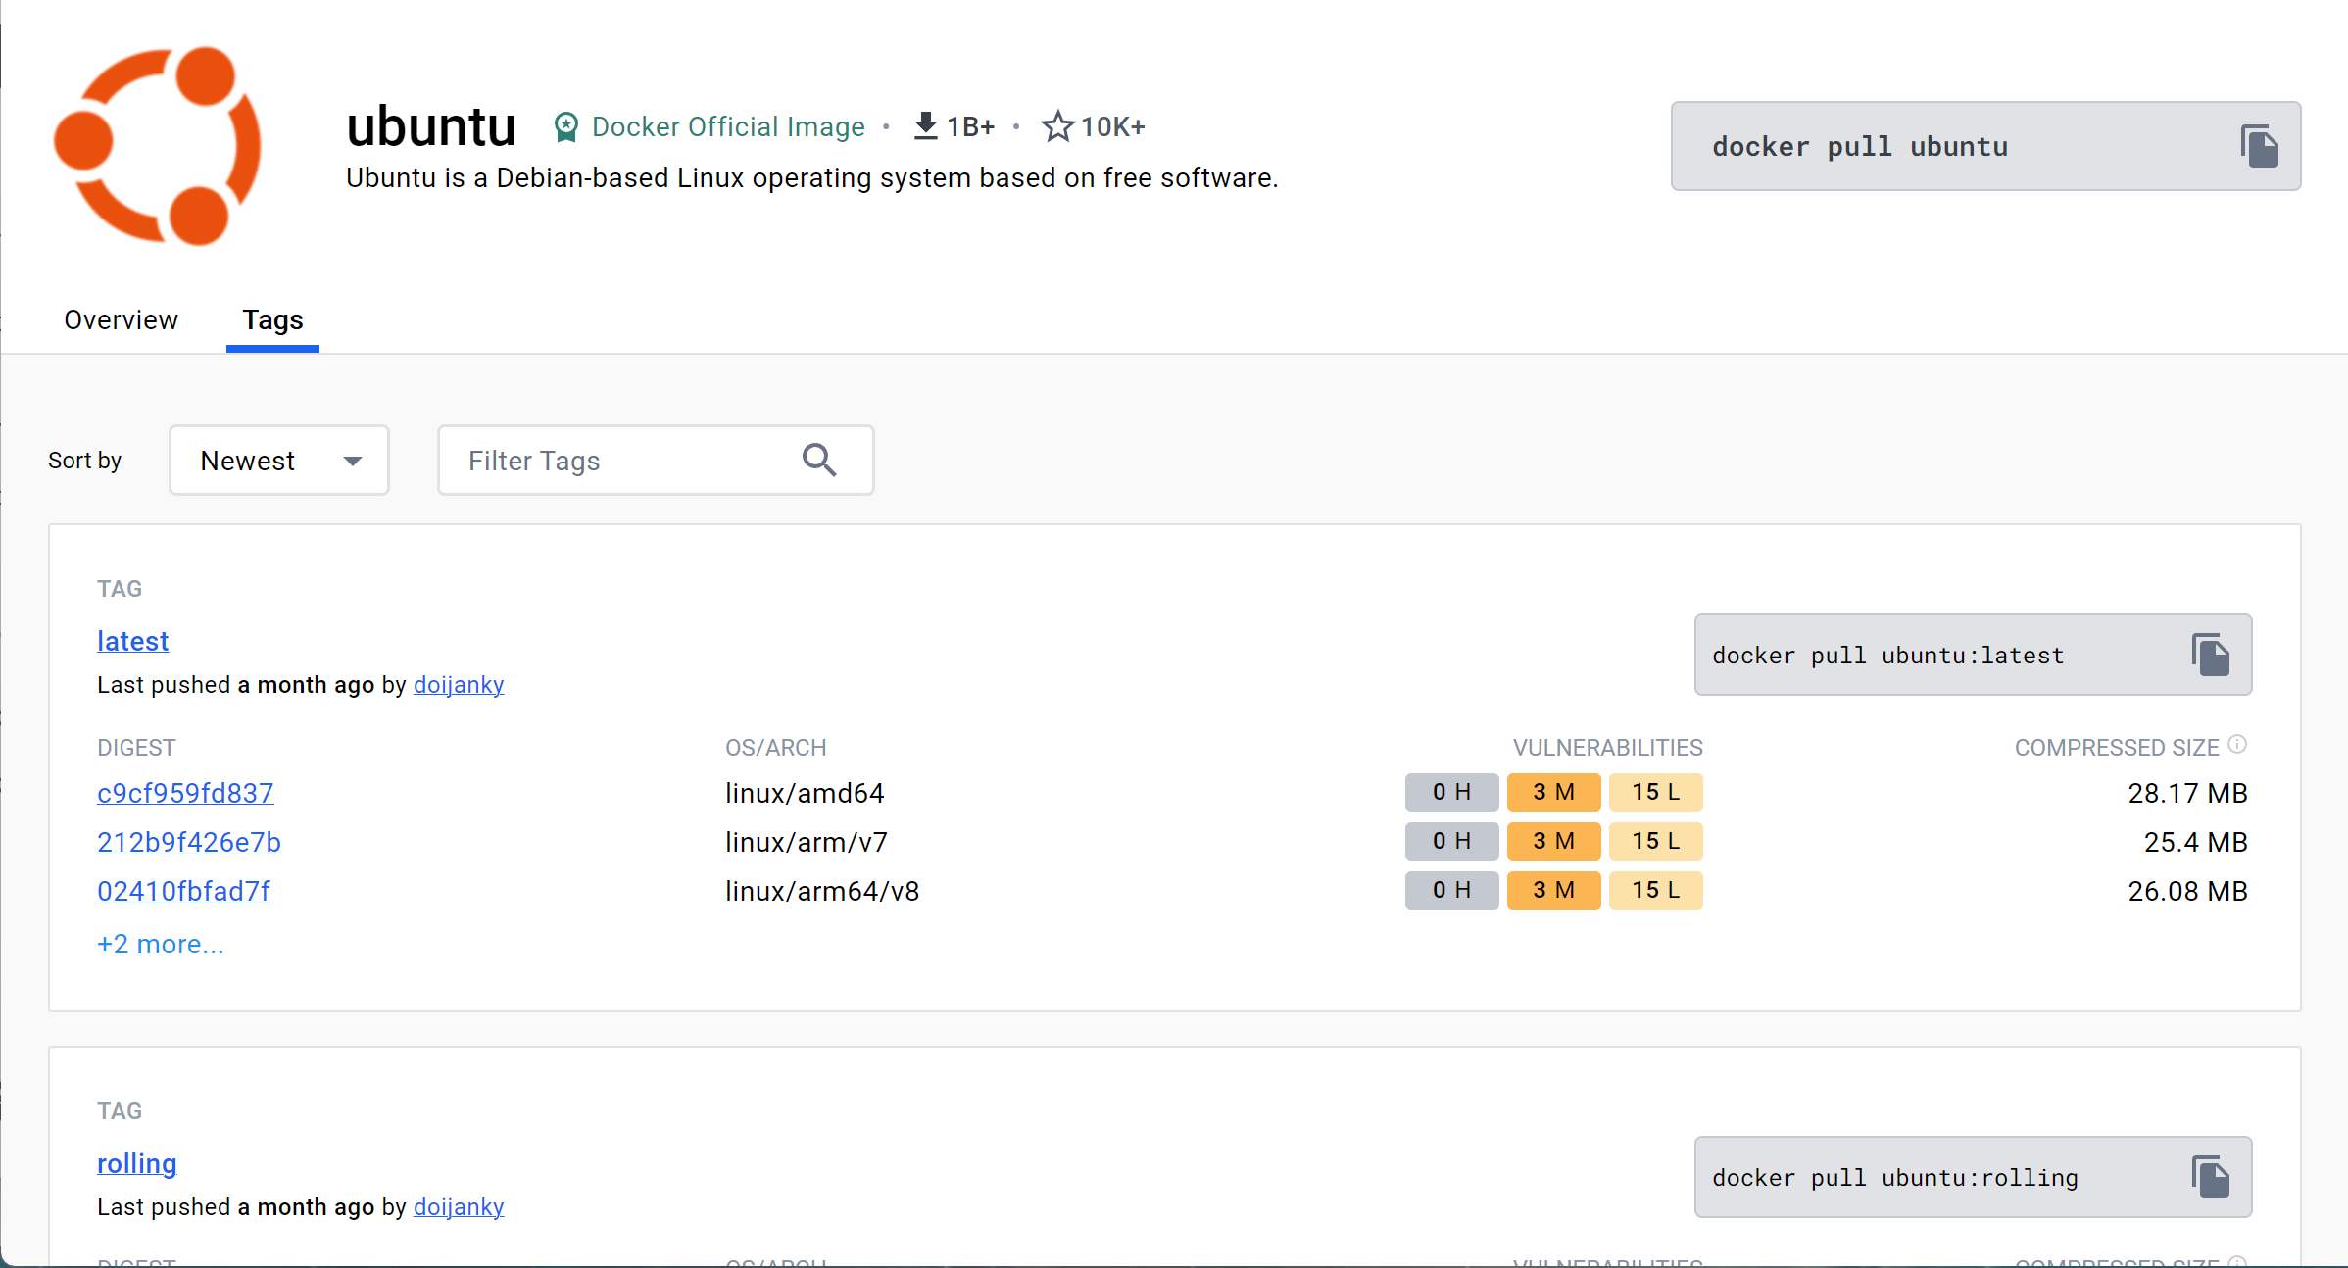Click the 25.4 MB size value
The image size is (2348, 1268).
(2195, 842)
